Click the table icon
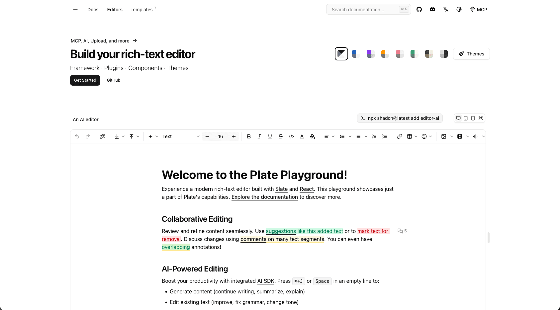Viewport: 560px width, 310px height. 410,136
